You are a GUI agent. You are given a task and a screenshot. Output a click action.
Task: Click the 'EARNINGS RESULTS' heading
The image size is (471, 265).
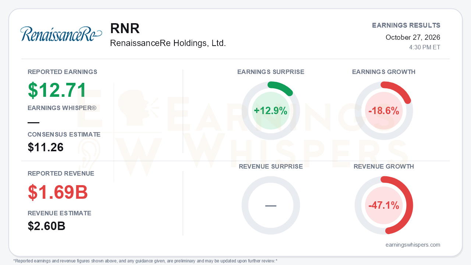pyautogui.click(x=406, y=25)
